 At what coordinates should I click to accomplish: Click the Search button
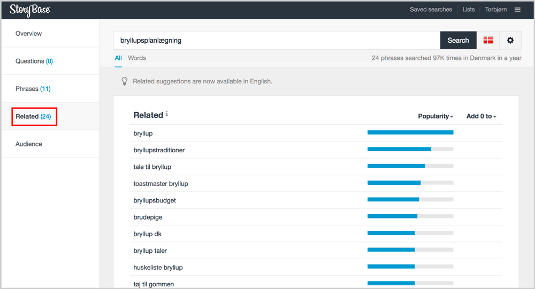458,40
